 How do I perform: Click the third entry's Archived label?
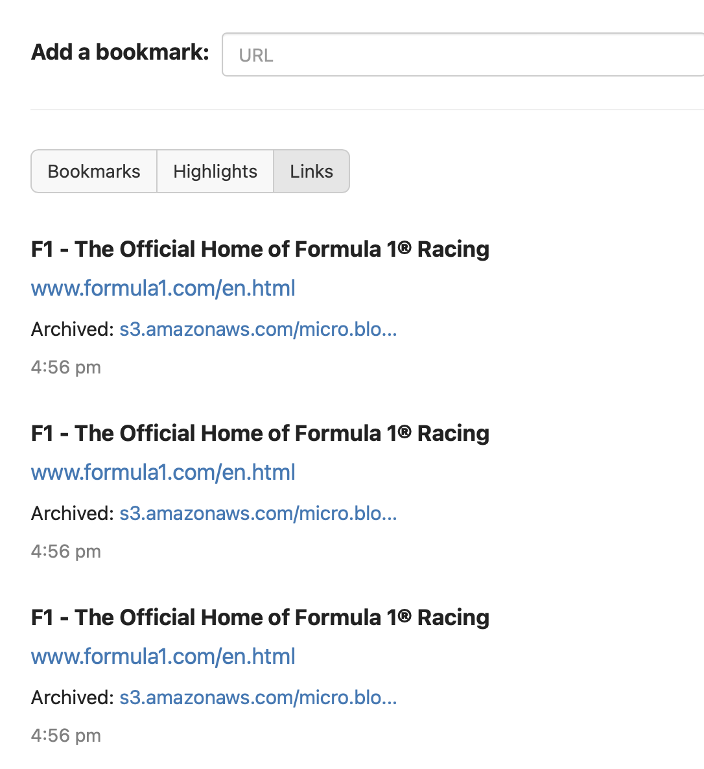(73, 698)
